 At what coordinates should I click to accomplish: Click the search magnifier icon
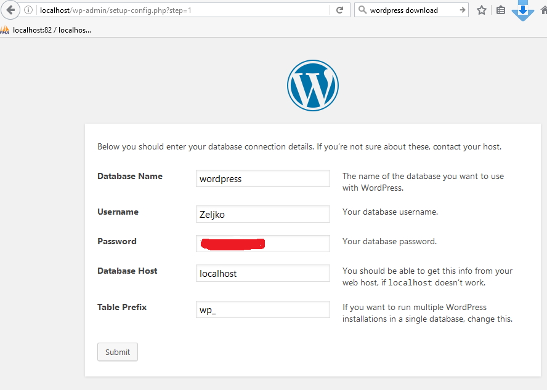click(362, 10)
